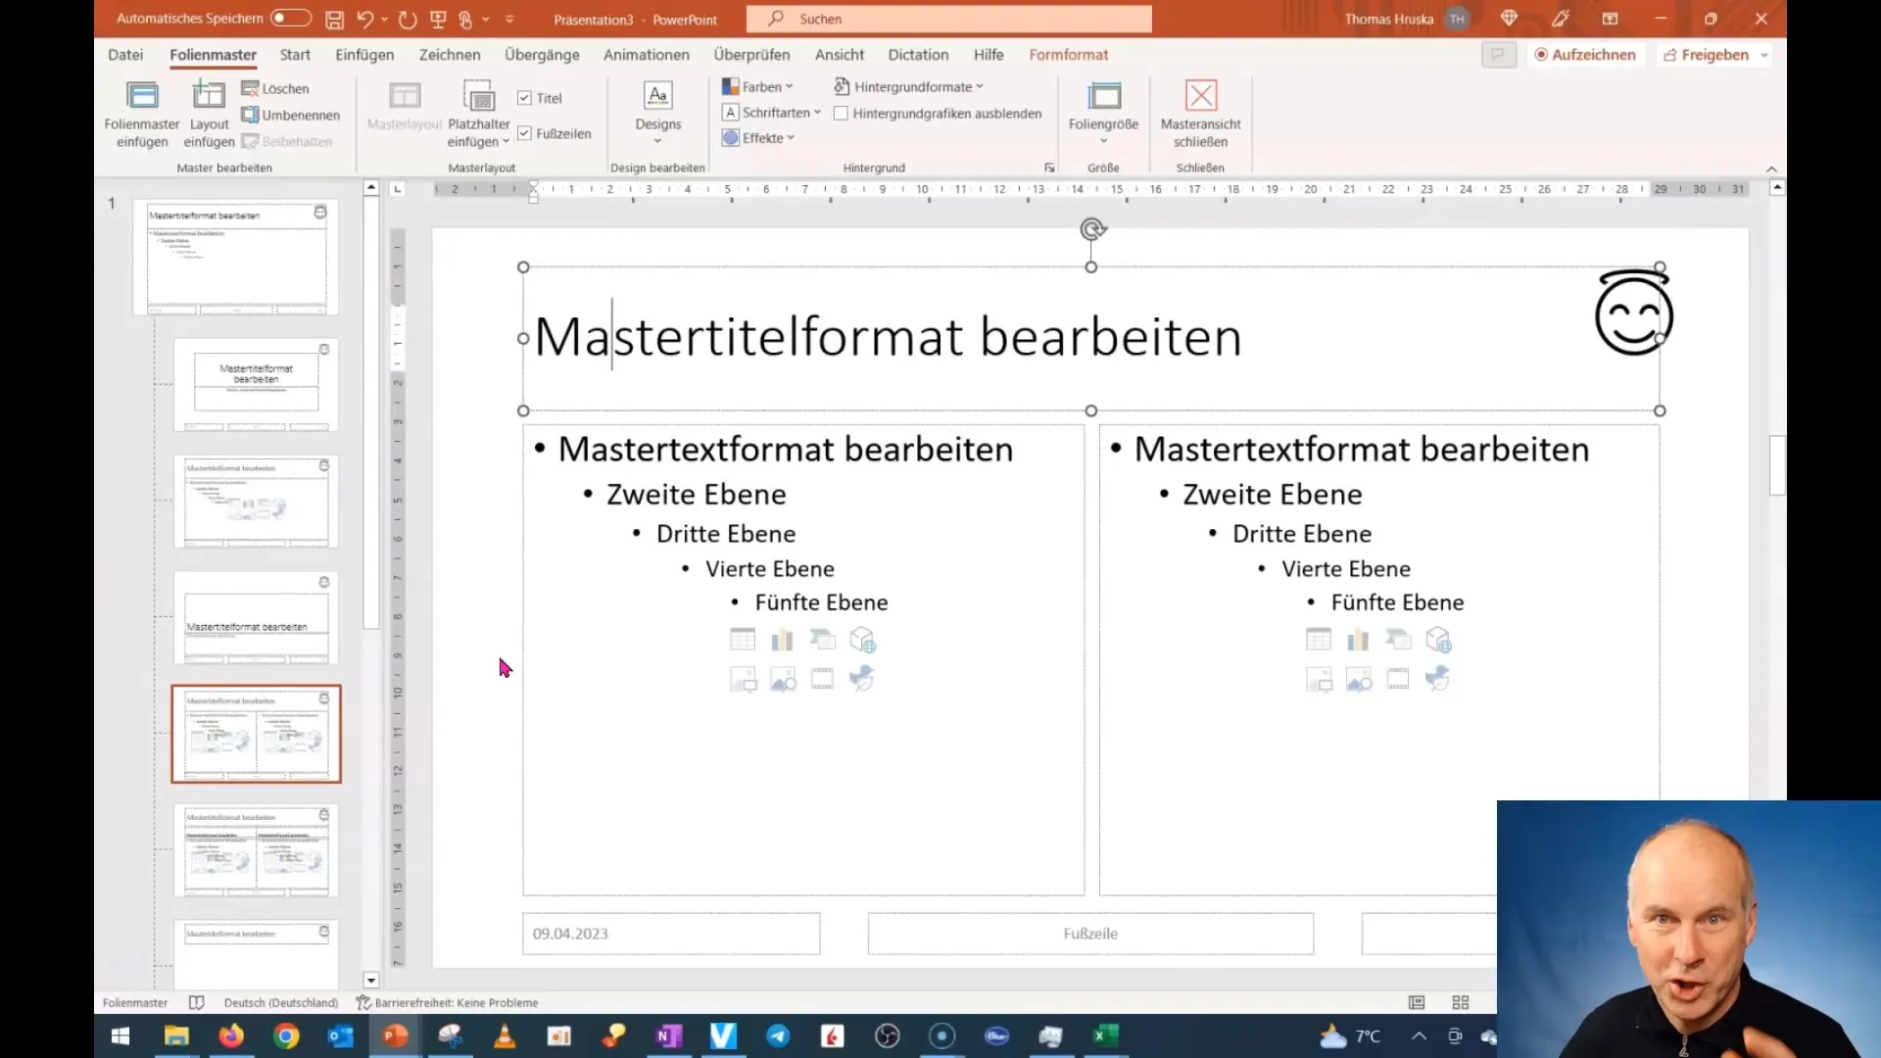Viewport: 1881px width, 1058px height.
Task: Toggle the Fußzeilen checkbox on
Action: 524,133
